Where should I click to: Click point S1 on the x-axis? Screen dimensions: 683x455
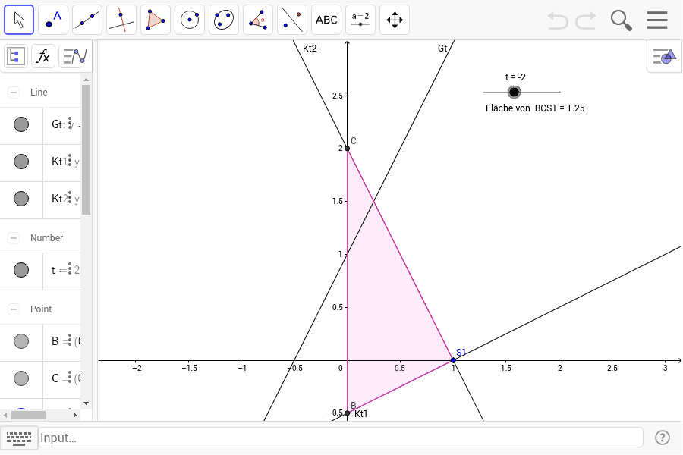coord(454,360)
